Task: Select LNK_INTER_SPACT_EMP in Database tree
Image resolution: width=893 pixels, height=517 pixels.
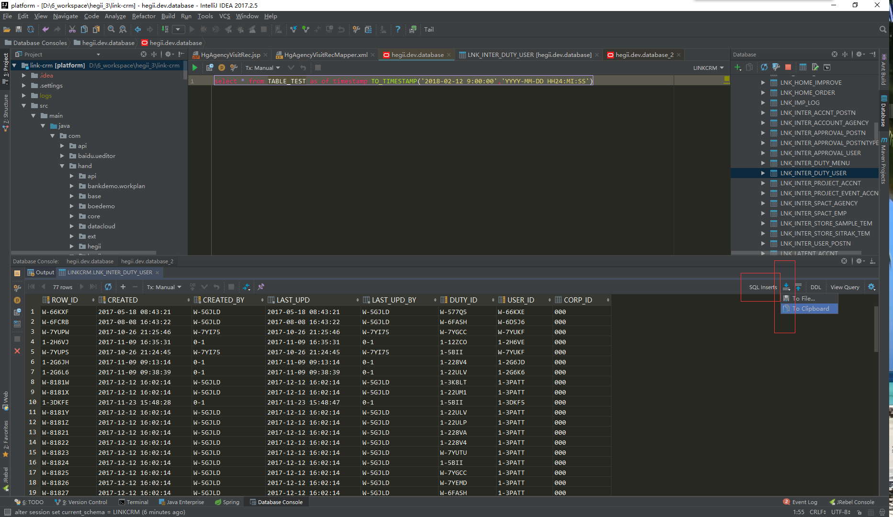Action: coord(813,214)
